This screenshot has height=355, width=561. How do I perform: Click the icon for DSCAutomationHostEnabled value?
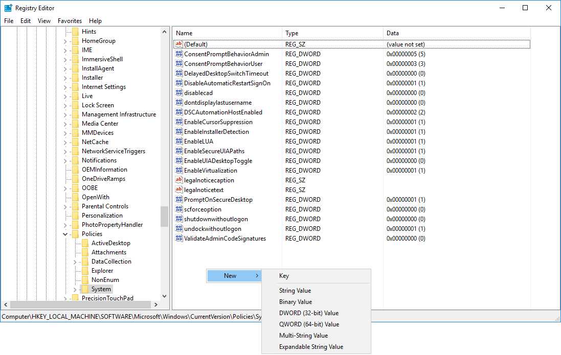tap(179, 112)
